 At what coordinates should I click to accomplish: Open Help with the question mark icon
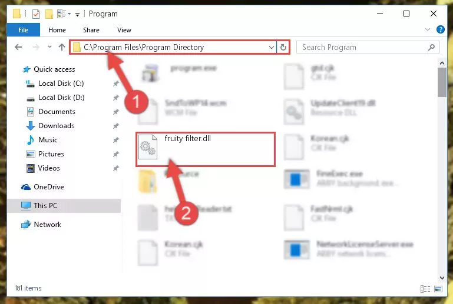(x=440, y=29)
